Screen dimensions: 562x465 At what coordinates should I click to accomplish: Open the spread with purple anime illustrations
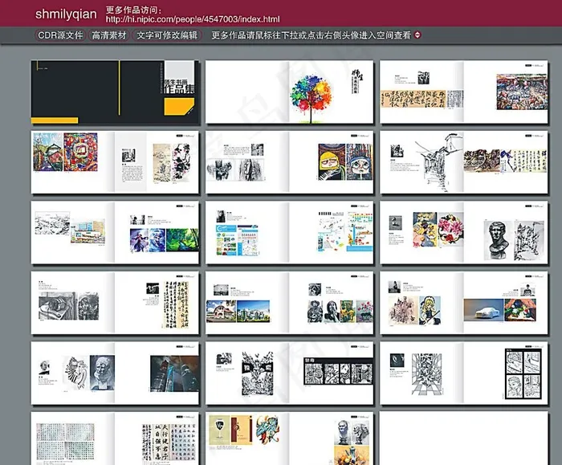click(115, 232)
